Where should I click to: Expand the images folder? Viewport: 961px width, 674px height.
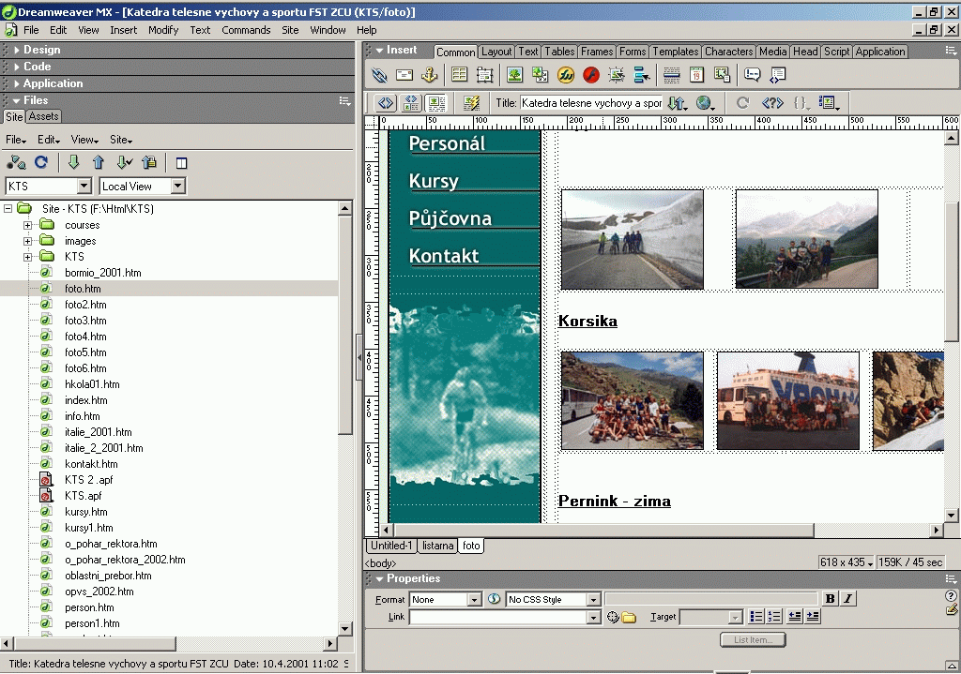pyautogui.click(x=27, y=241)
